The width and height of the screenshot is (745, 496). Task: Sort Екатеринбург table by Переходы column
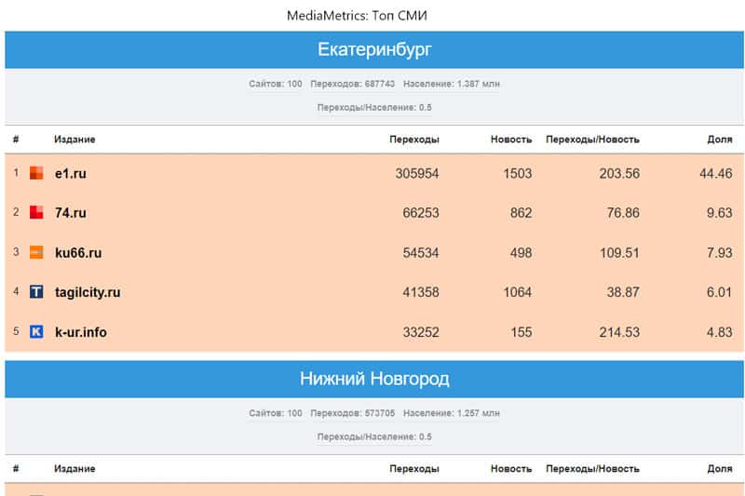point(414,140)
